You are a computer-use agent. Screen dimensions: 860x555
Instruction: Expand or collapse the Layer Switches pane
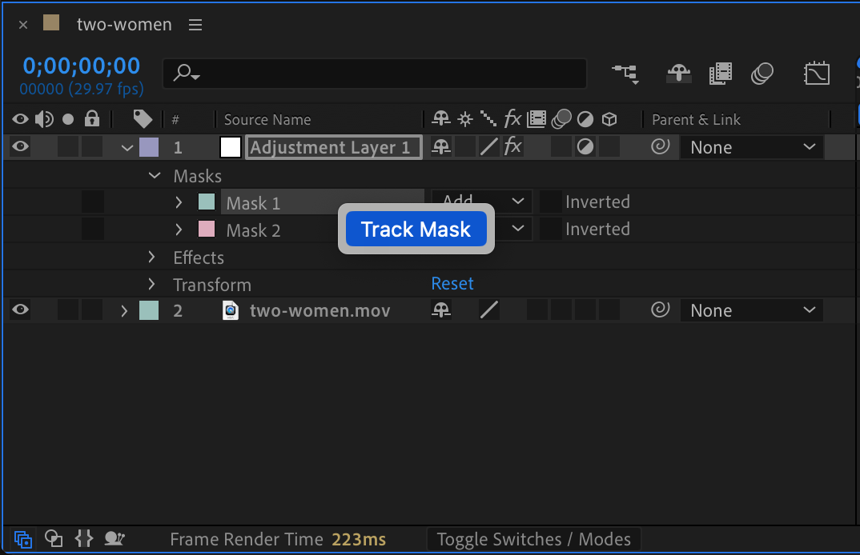[x=22, y=539]
